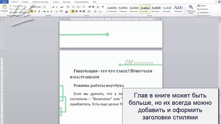The width and height of the screenshot is (221, 124).
Task: Click the Найти (Find) button
Action: pyautogui.click(x=202, y=6)
